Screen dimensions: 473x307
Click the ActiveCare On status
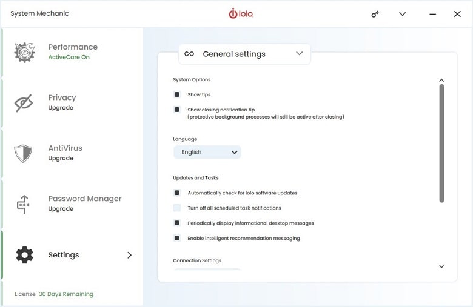(69, 58)
